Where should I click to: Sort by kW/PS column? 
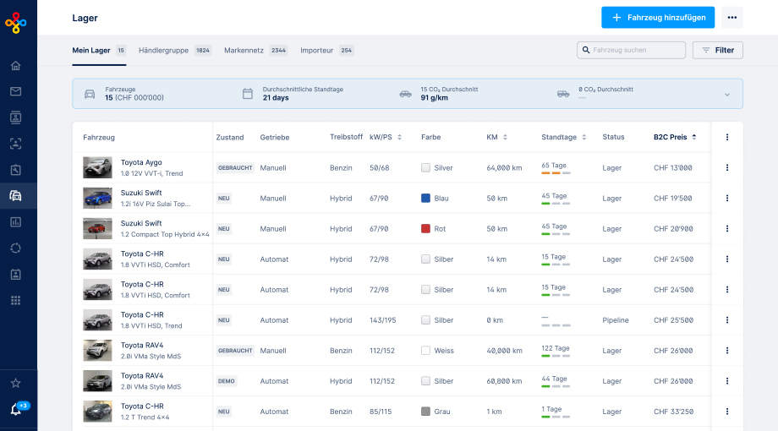pyautogui.click(x=399, y=138)
